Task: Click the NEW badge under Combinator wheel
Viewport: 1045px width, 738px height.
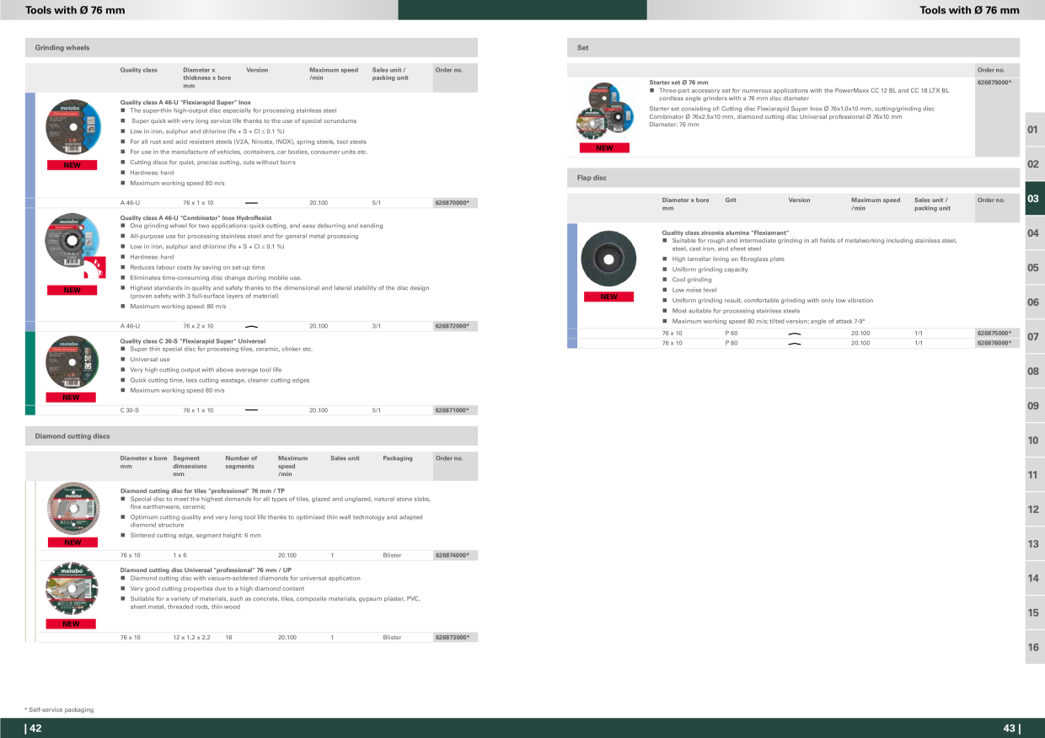Action: [x=72, y=291]
